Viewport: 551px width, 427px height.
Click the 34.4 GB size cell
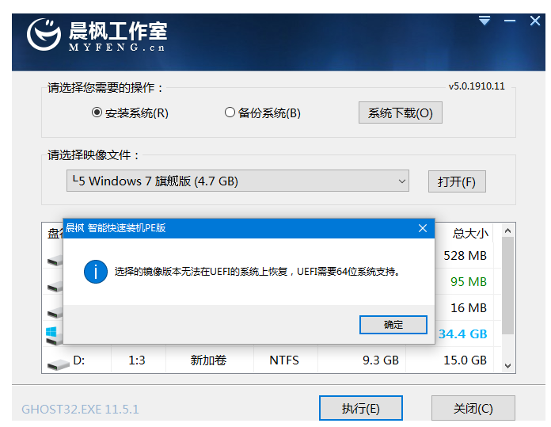point(462,334)
